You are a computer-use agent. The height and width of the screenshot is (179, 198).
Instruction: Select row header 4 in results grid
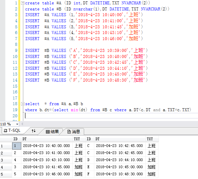click(6, 167)
